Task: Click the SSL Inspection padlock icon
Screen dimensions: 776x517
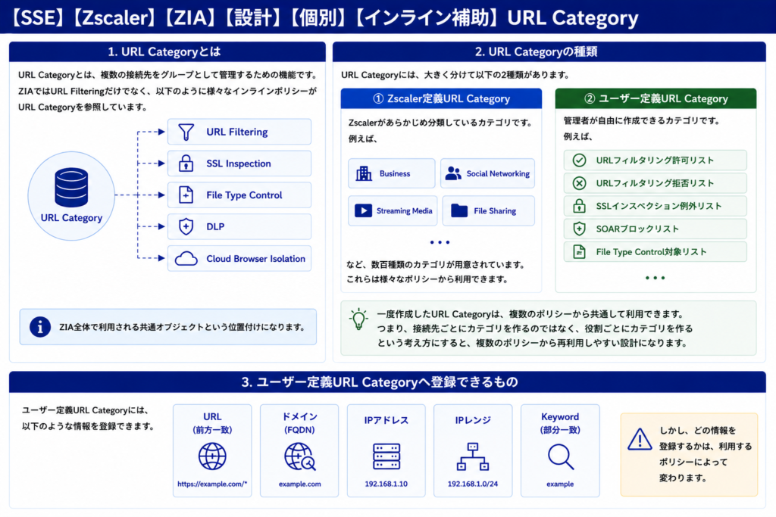Action: (x=186, y=163)
